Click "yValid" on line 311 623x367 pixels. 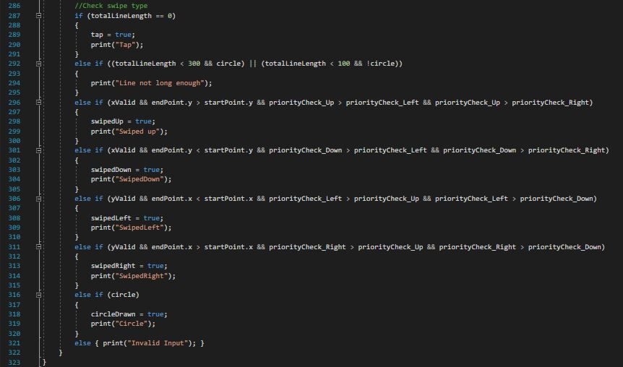pyautogui.click(x=123, y=247)
